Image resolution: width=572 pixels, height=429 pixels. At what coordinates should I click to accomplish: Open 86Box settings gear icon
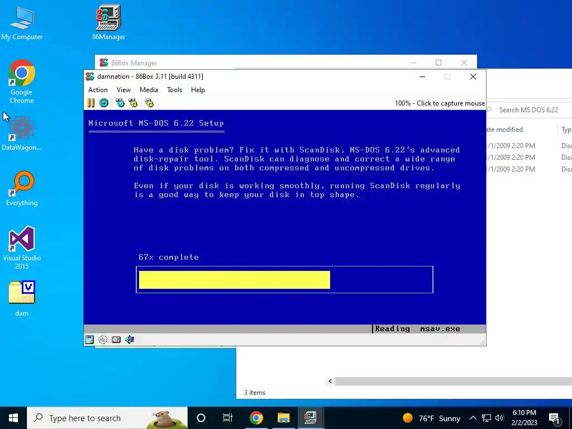149,103
